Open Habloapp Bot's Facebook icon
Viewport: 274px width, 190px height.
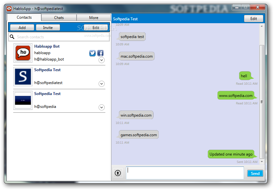tap(100, 53)
